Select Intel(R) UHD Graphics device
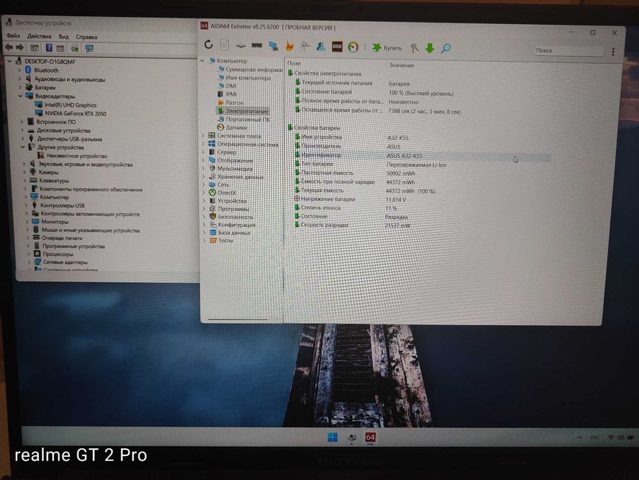The width and height of the screenshot is (639, 480). point(66,105)
